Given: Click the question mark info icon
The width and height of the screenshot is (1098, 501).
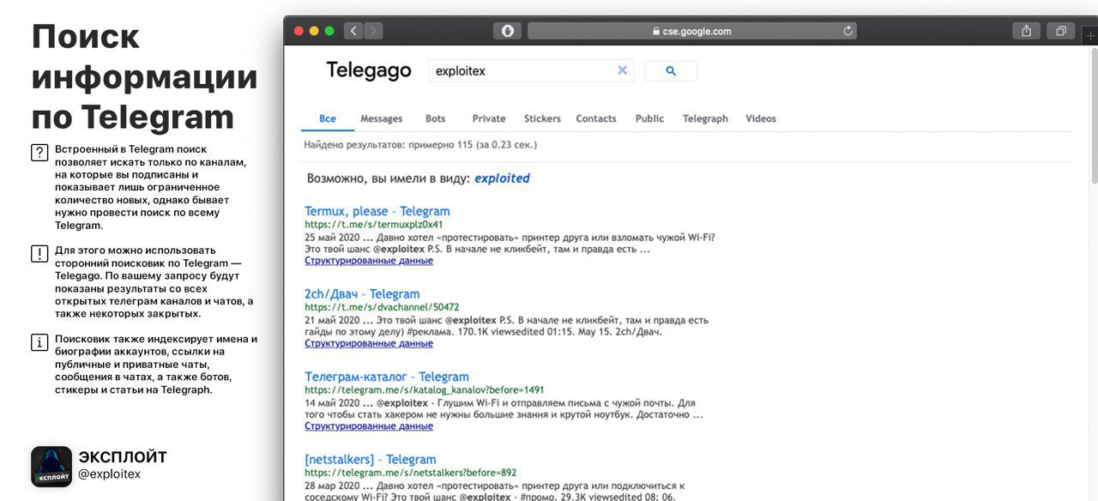Looking at the screenshot, I should (x=39, y=153).
